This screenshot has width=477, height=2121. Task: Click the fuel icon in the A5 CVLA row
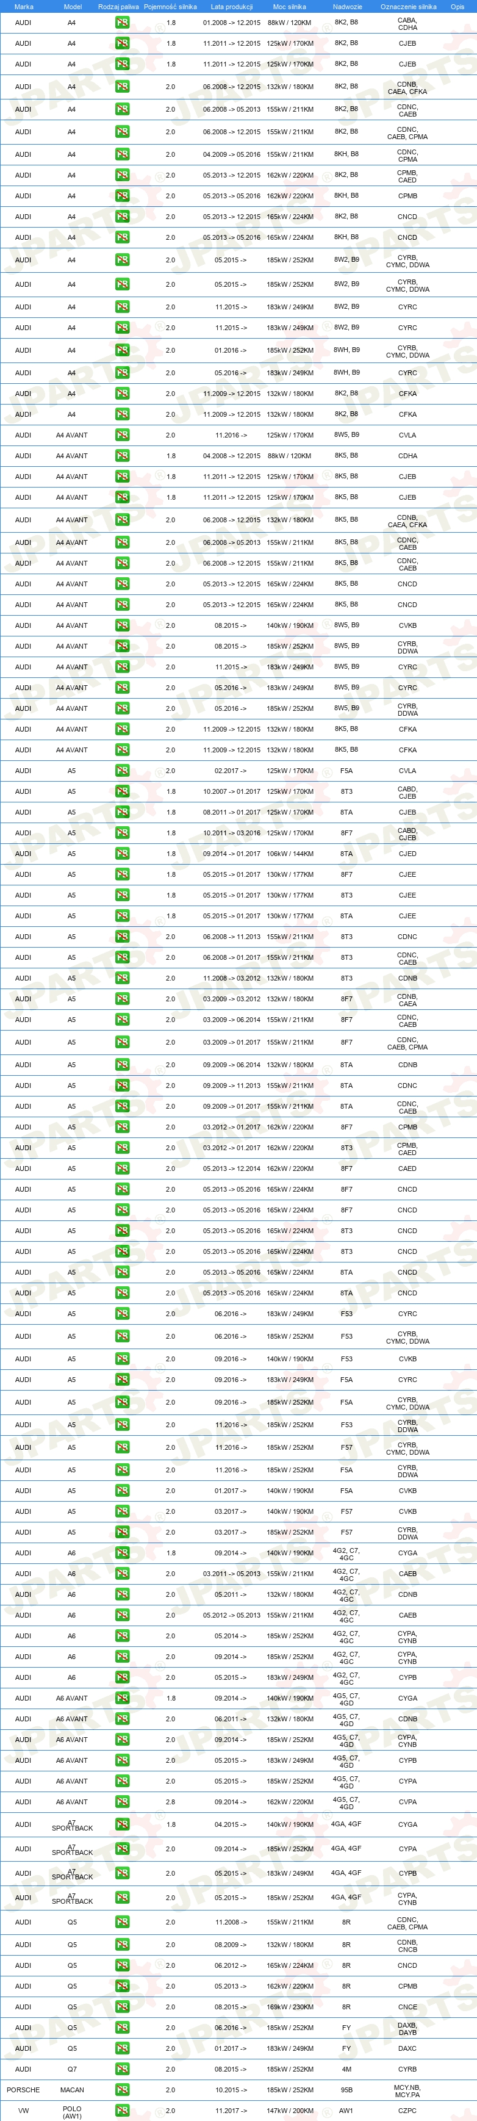tap(122, 771)
